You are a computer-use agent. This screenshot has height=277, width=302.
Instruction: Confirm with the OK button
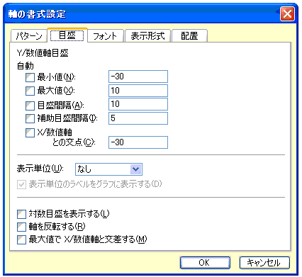[x=205, y=263]
